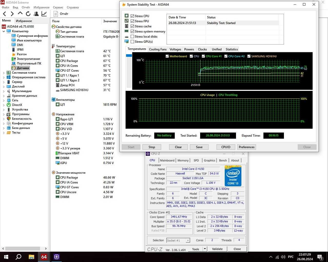Click the volume icon in system tray
This screenshot has height=262, width=328.
pyautogui.click(x=283, y=257)
